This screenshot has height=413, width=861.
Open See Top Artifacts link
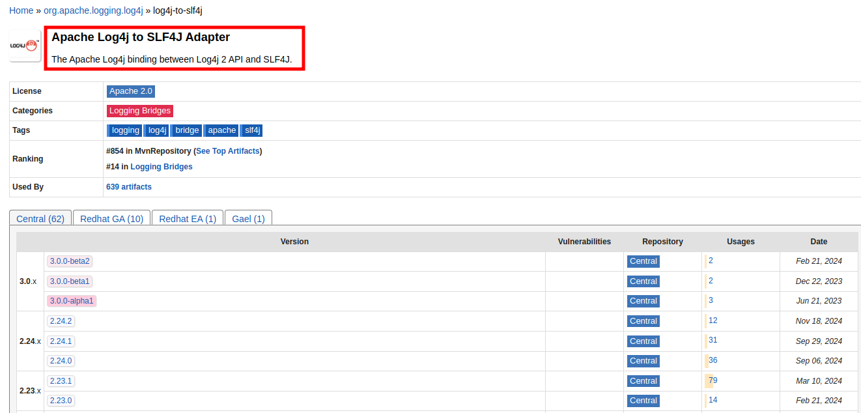tap(227, 151)
